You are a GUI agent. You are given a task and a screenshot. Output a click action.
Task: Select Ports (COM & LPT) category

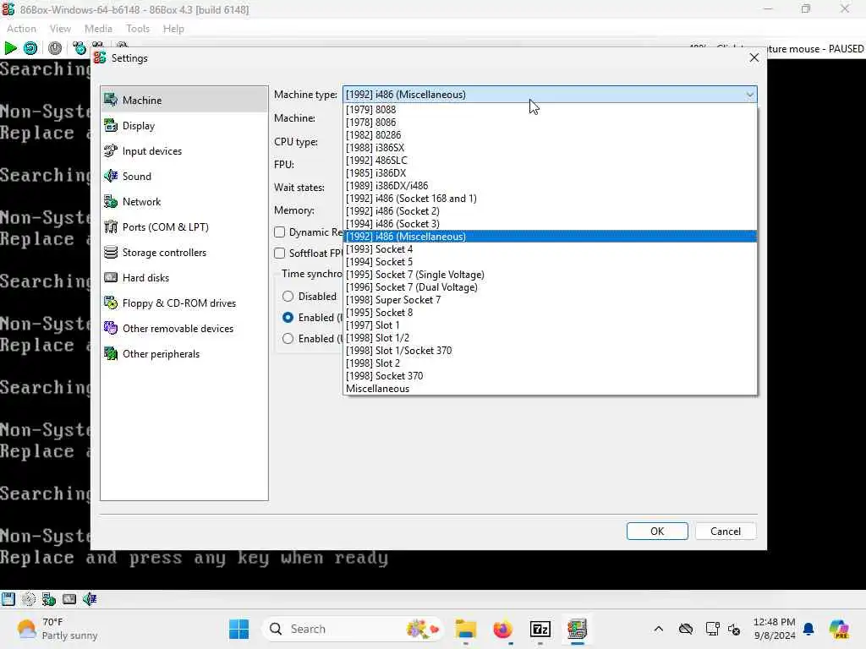click(x=184, y=227)
